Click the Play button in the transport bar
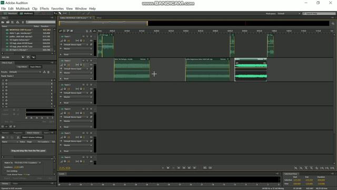The image size is (337, 190). [168, 168]
